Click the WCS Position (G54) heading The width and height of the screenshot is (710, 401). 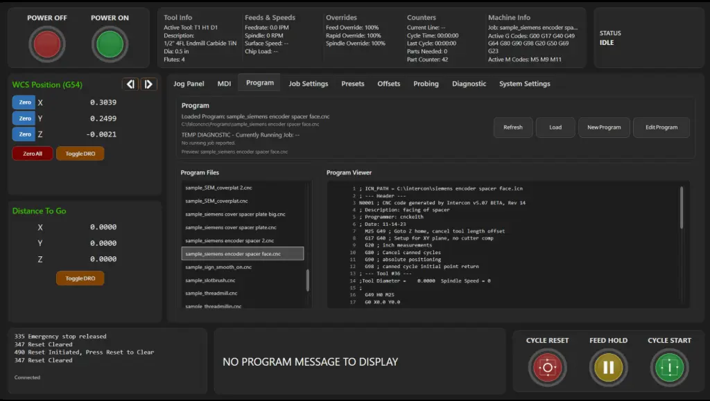[x=47, y=84]
